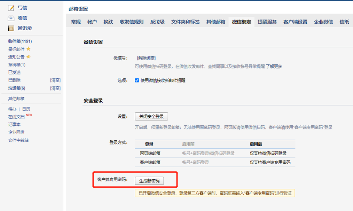Open 其他邮箱 in sidebar
The height and width of the screenshot is (211, 353).
coord(16,99)
